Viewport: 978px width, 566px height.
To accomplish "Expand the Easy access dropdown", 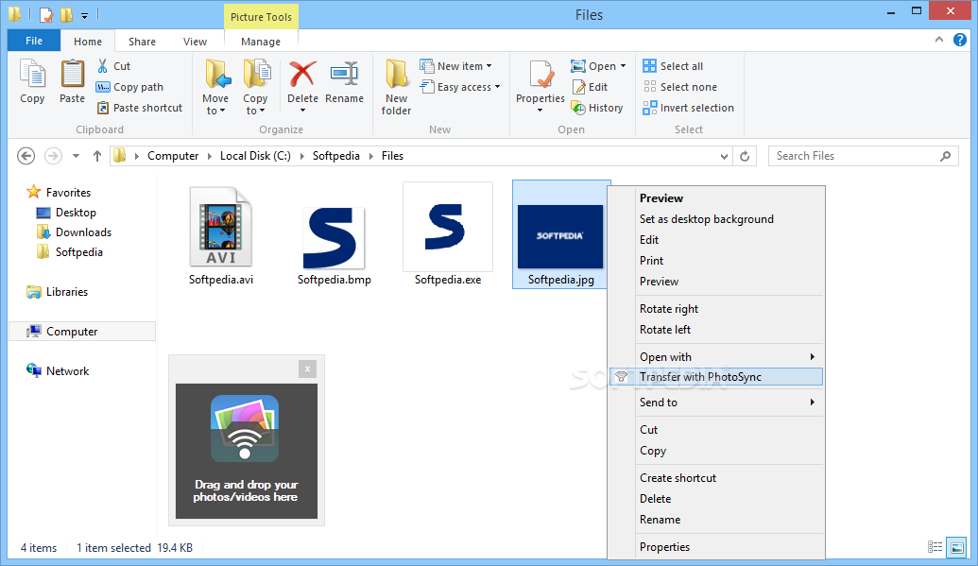I will pyautogui.click(x=498, y=87).
